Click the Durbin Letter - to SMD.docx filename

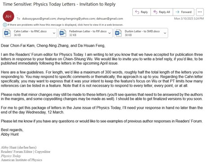142,31
